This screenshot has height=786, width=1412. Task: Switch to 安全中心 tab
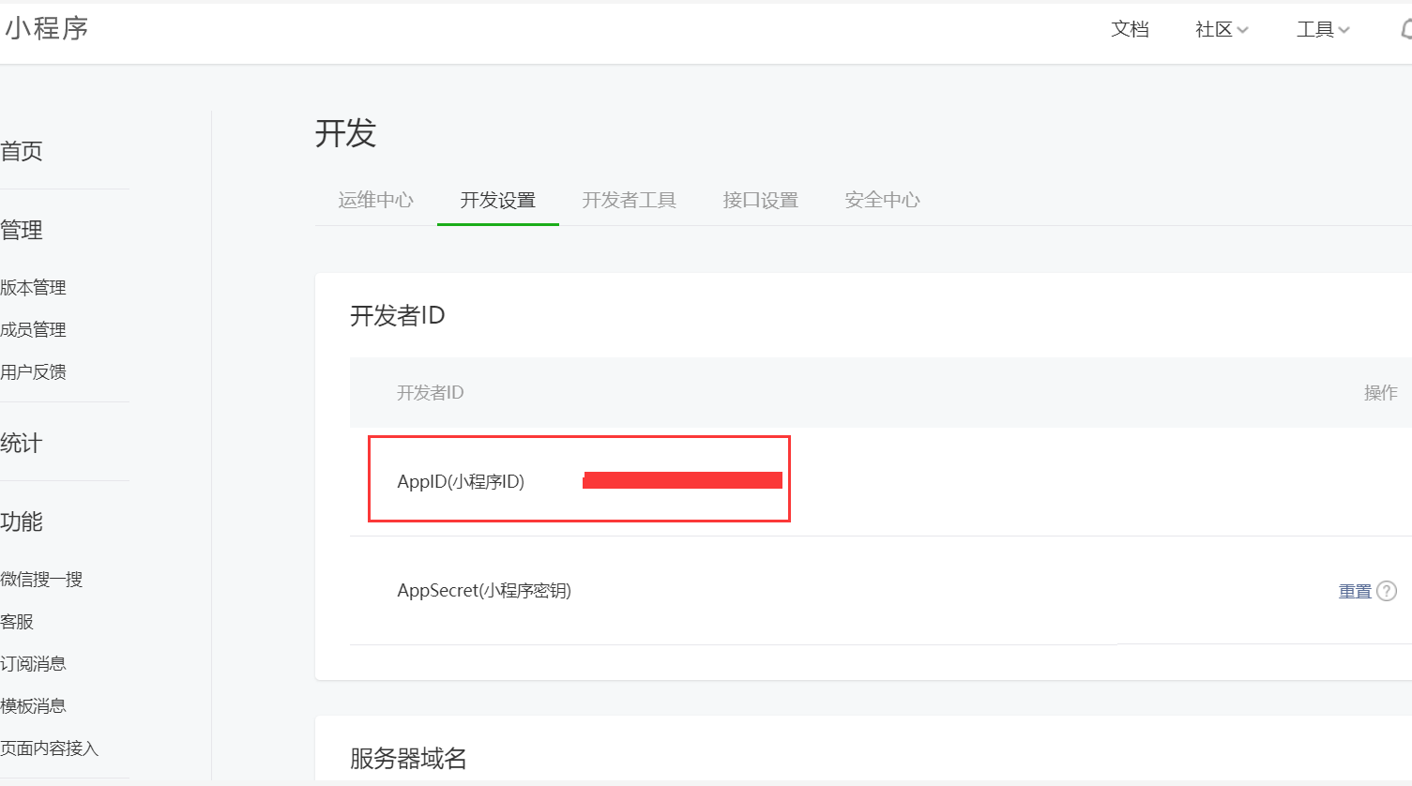(883, 200)
